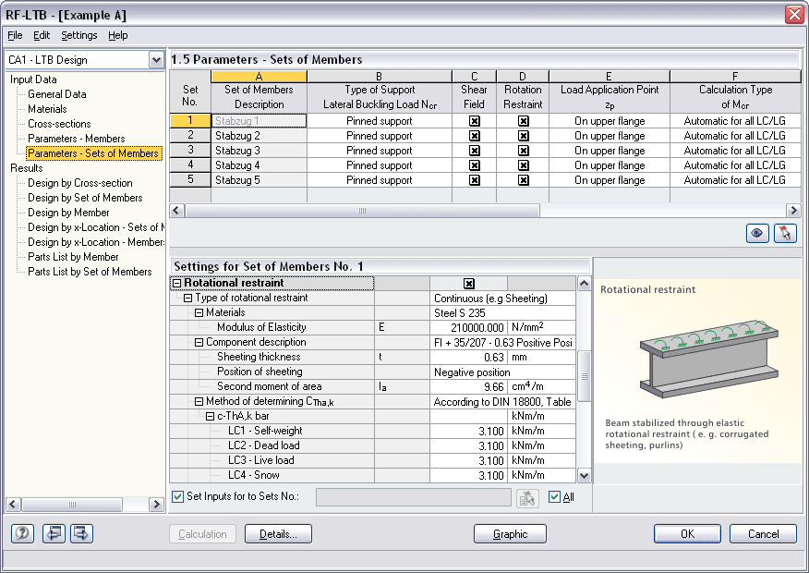Click the settings panel scroll down arrow
This screenshot has width=809, height=573.
(584, 475)
